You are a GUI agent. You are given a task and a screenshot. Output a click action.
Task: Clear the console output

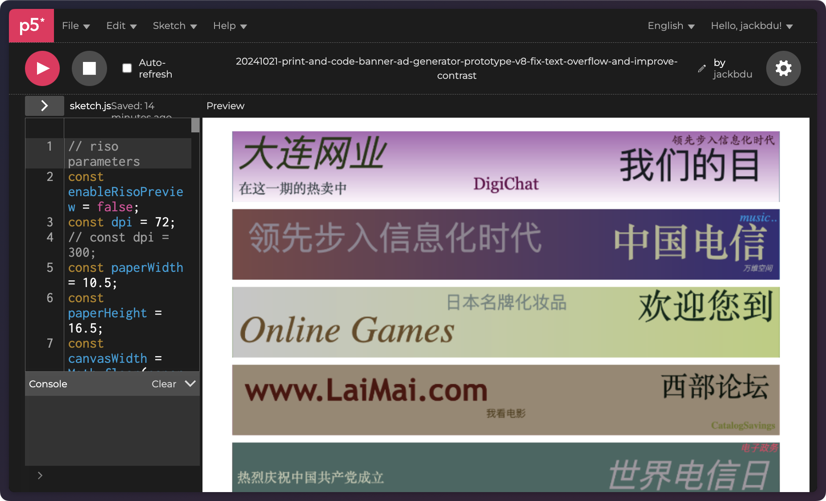[x=164, y=384]
